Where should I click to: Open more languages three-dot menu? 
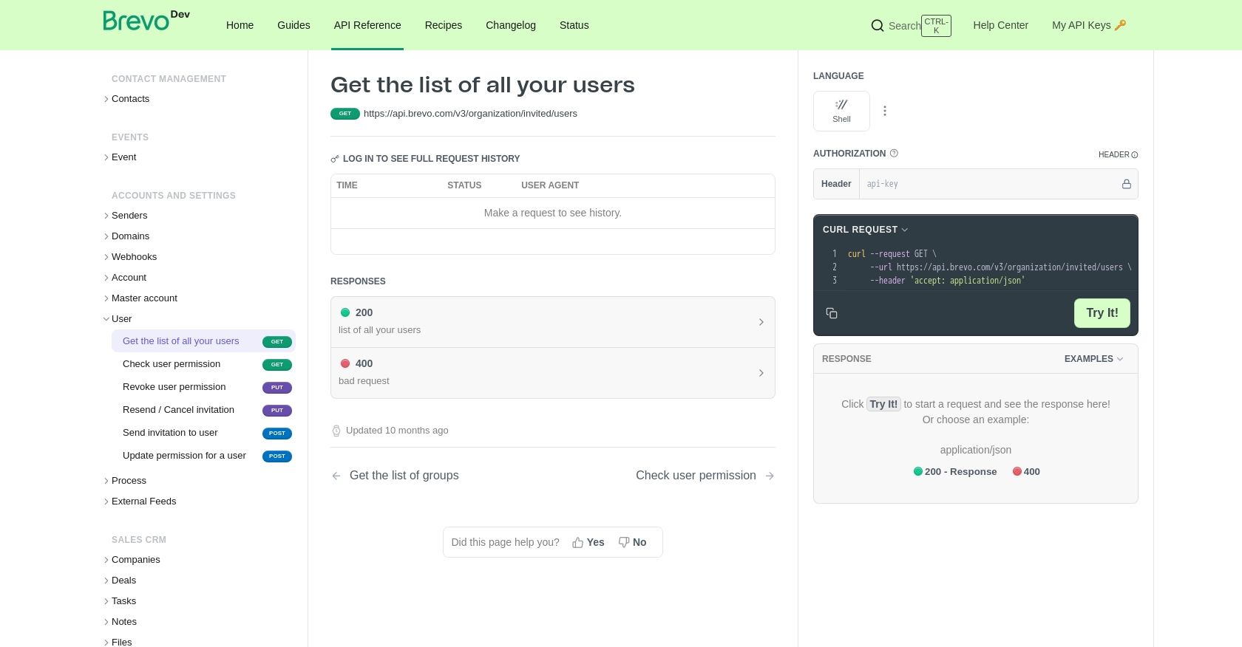[885, 111]
